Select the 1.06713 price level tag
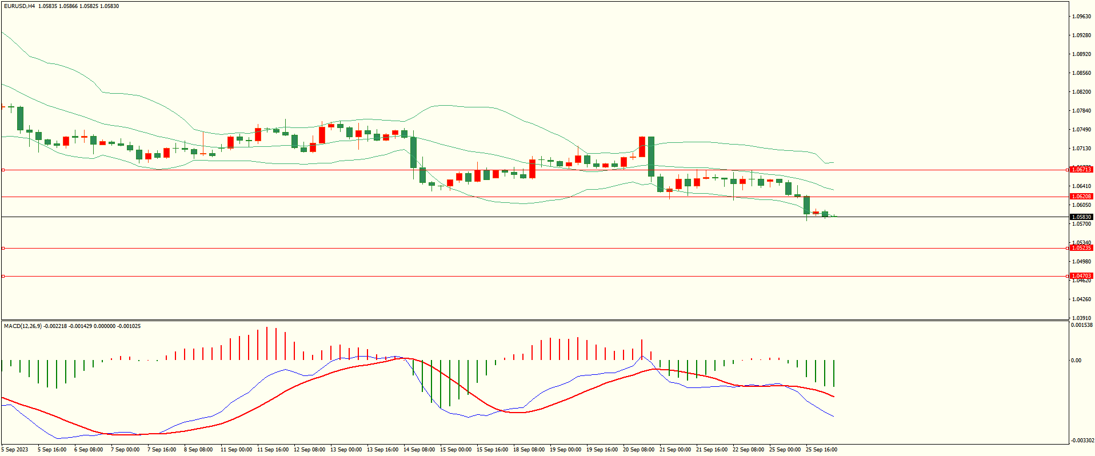Viewport: 1095px width, 456px height. pos(1081,170)
